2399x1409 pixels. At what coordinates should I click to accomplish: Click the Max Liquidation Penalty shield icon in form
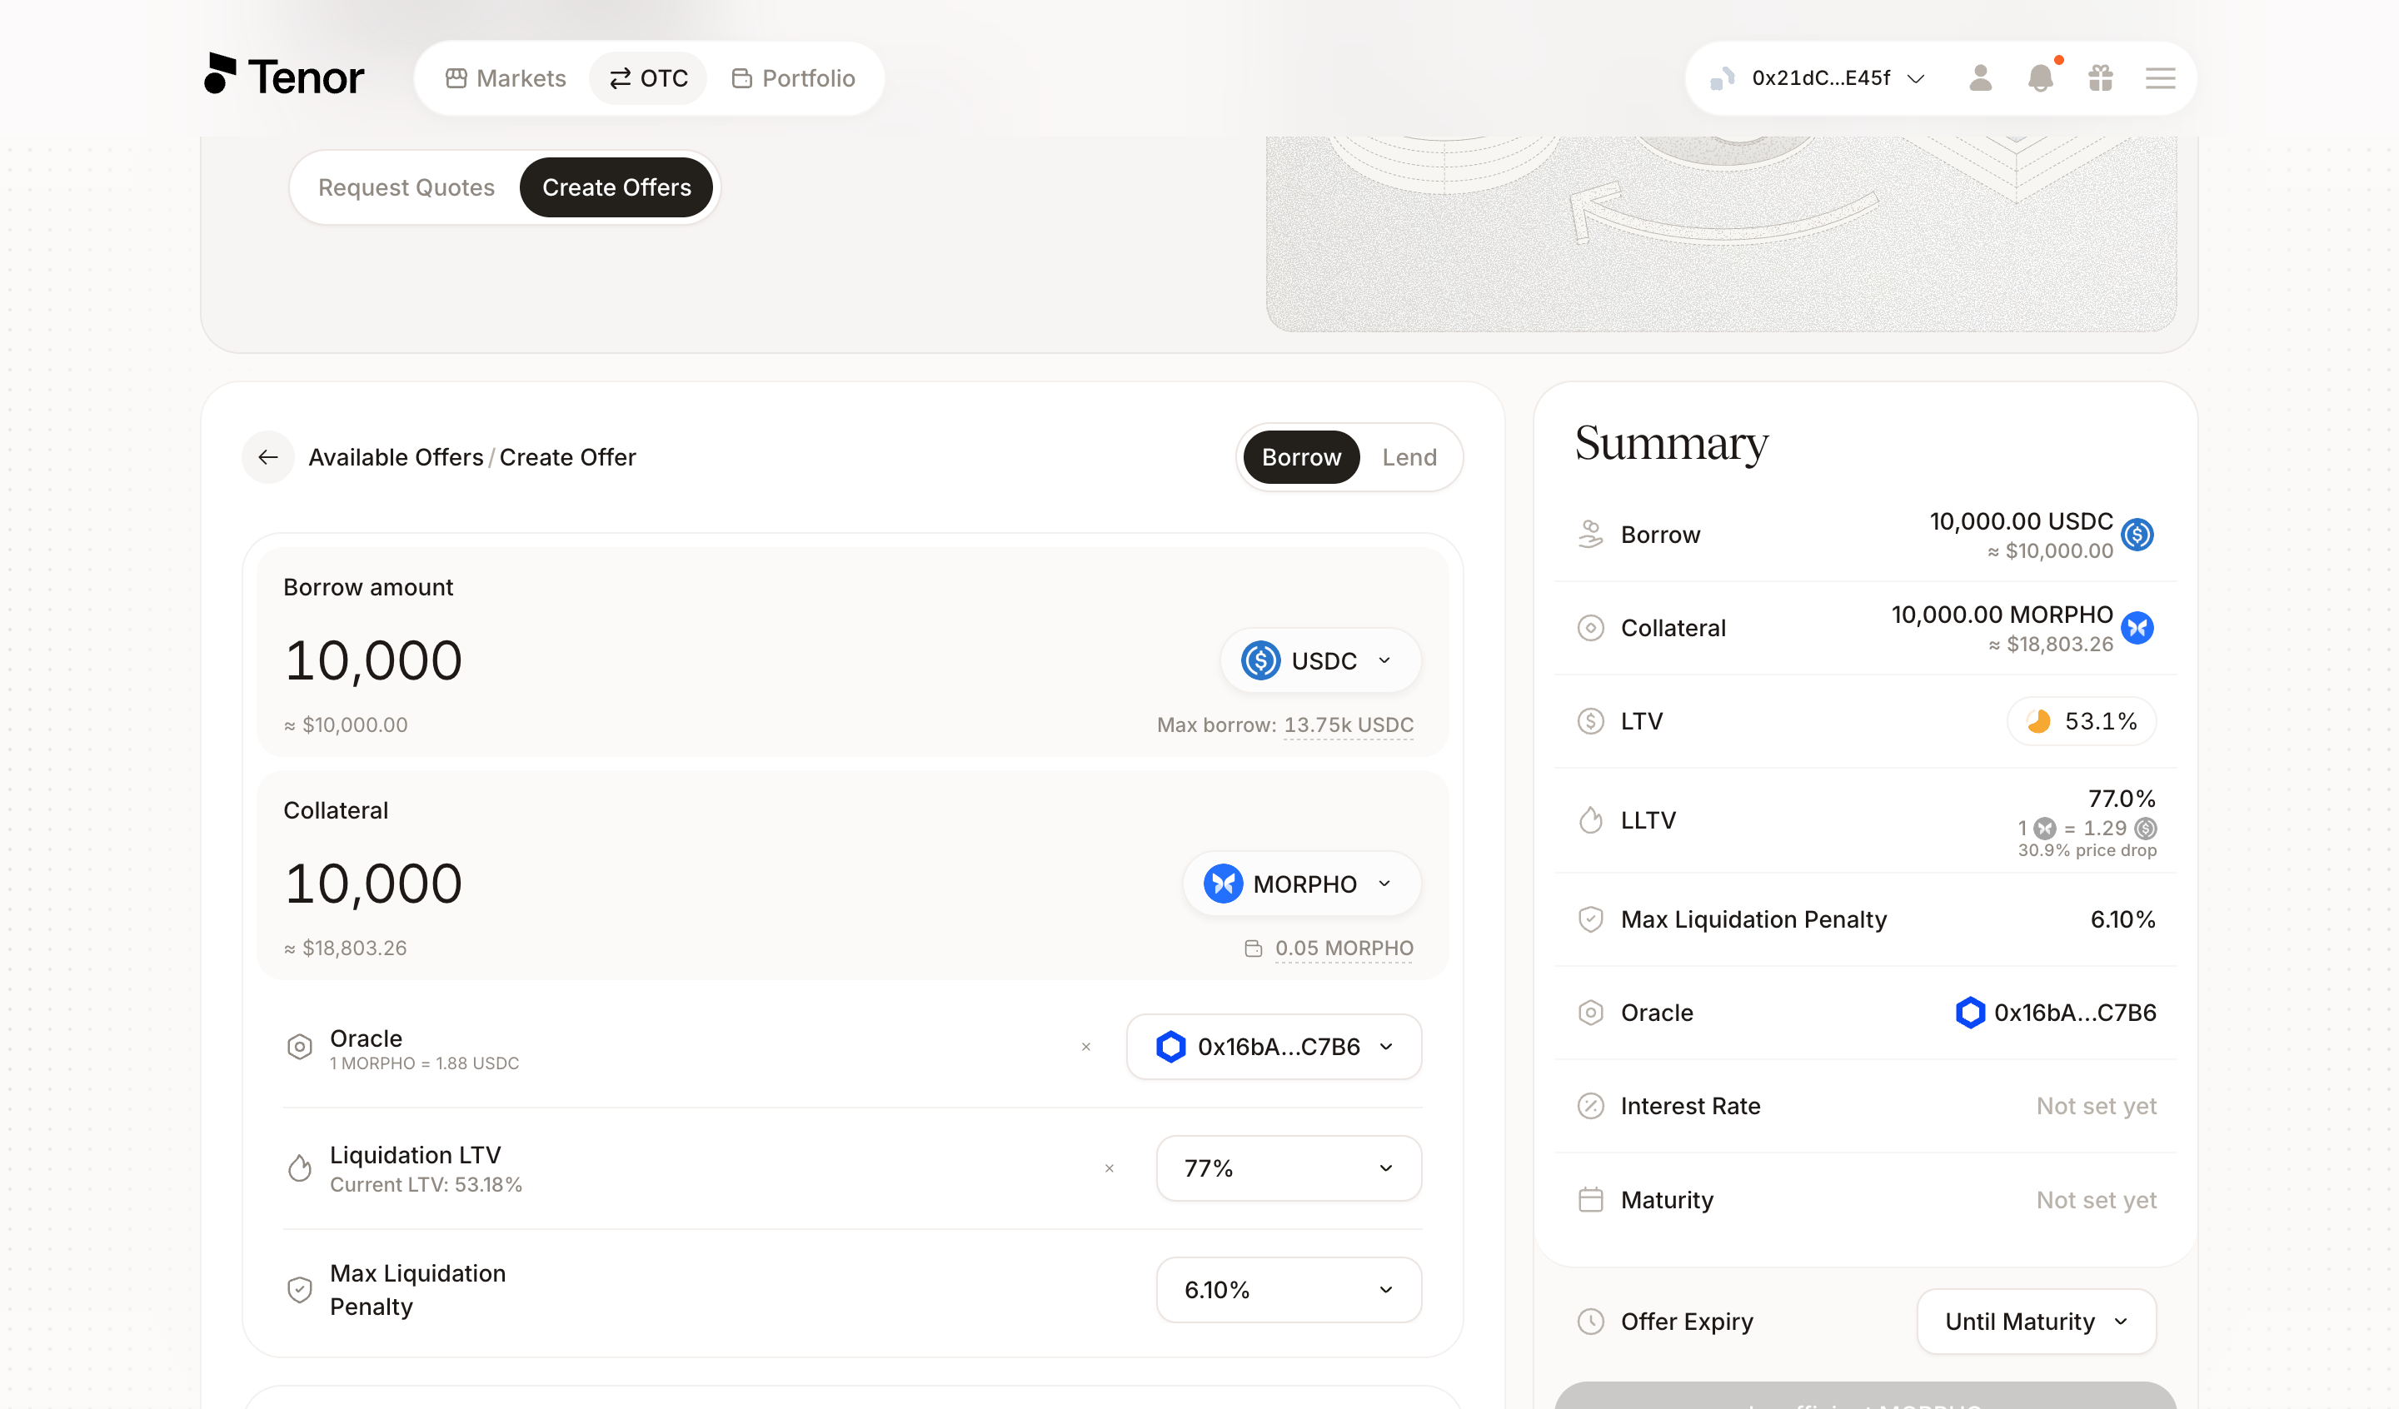point(299,1289)
